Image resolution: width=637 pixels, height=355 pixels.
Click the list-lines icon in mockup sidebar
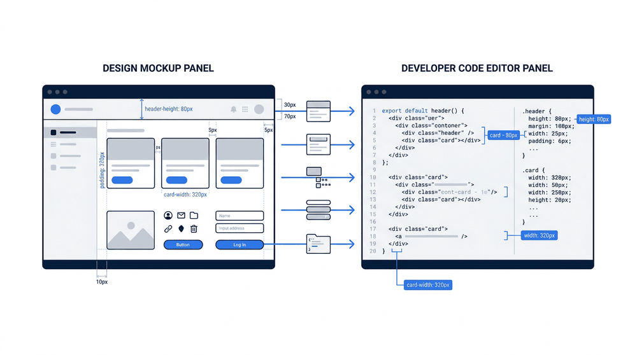click(54, 144)
